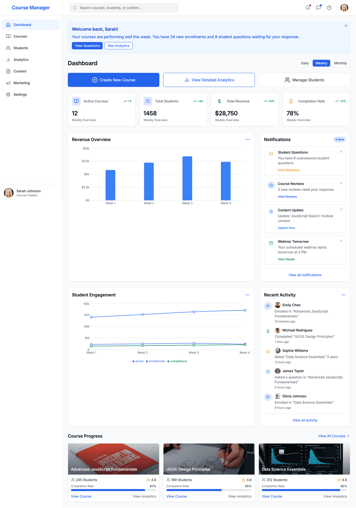The image size is (356, 508).
Task: Toggle the completions legend series
Action: pyautogui.click(x=177, y=362)
